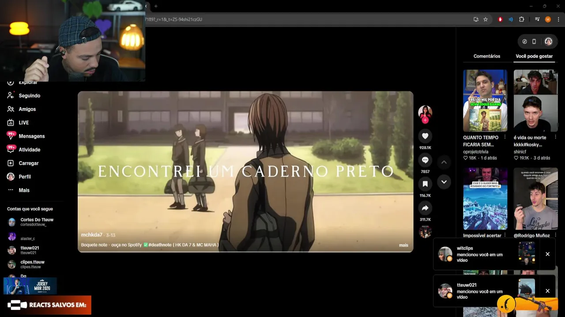Go to next video with down chevron
This screenshot has height=317, width=565.
point(444,182)
